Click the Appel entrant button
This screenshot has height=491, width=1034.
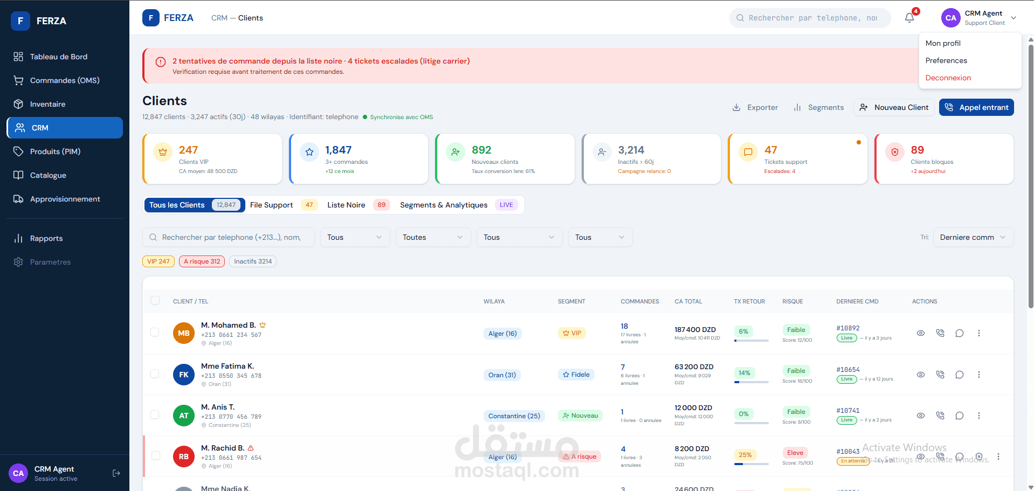976,107
